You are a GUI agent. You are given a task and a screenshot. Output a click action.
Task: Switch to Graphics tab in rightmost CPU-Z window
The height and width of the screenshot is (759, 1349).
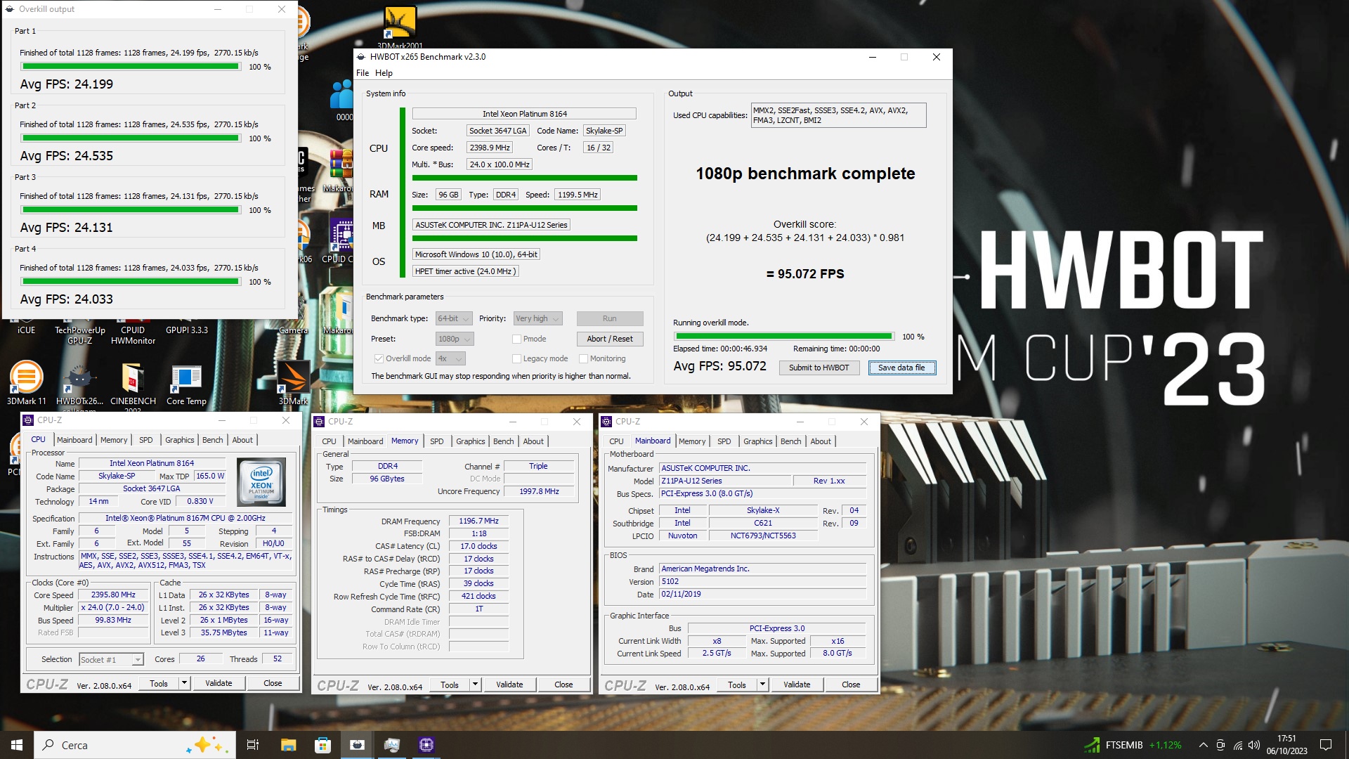pos(757,441)
